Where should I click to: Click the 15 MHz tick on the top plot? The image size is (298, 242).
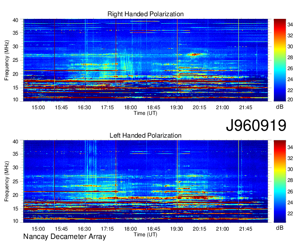click(16, 88)
